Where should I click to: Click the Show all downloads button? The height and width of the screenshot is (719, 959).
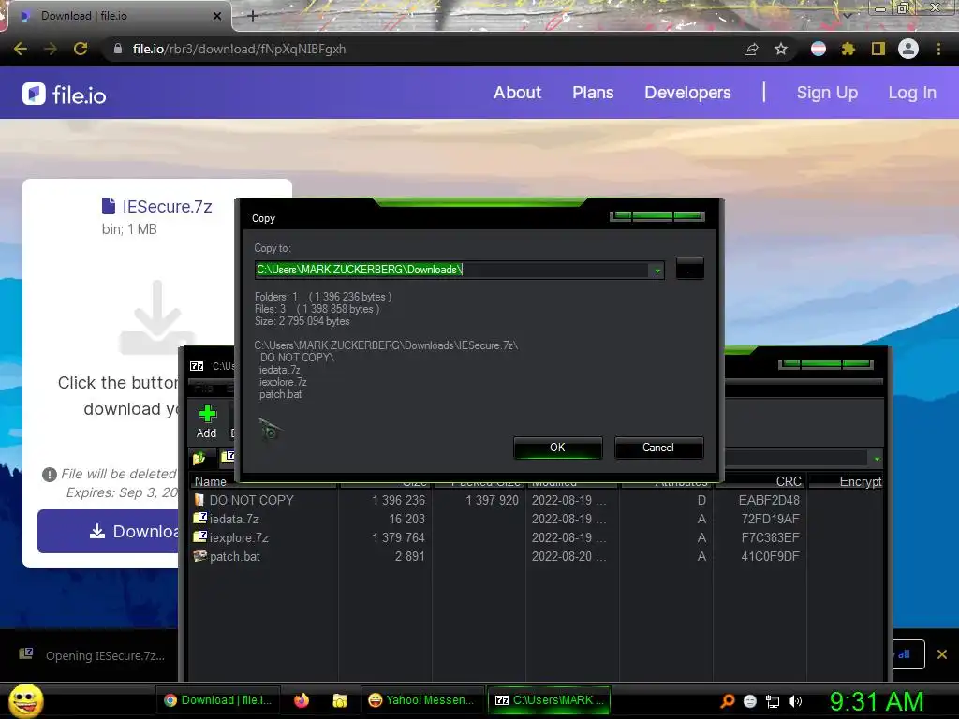coord(907,654)
